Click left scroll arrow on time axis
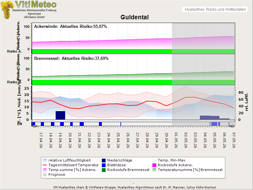 pyautogui.click(x=34, y=126)
